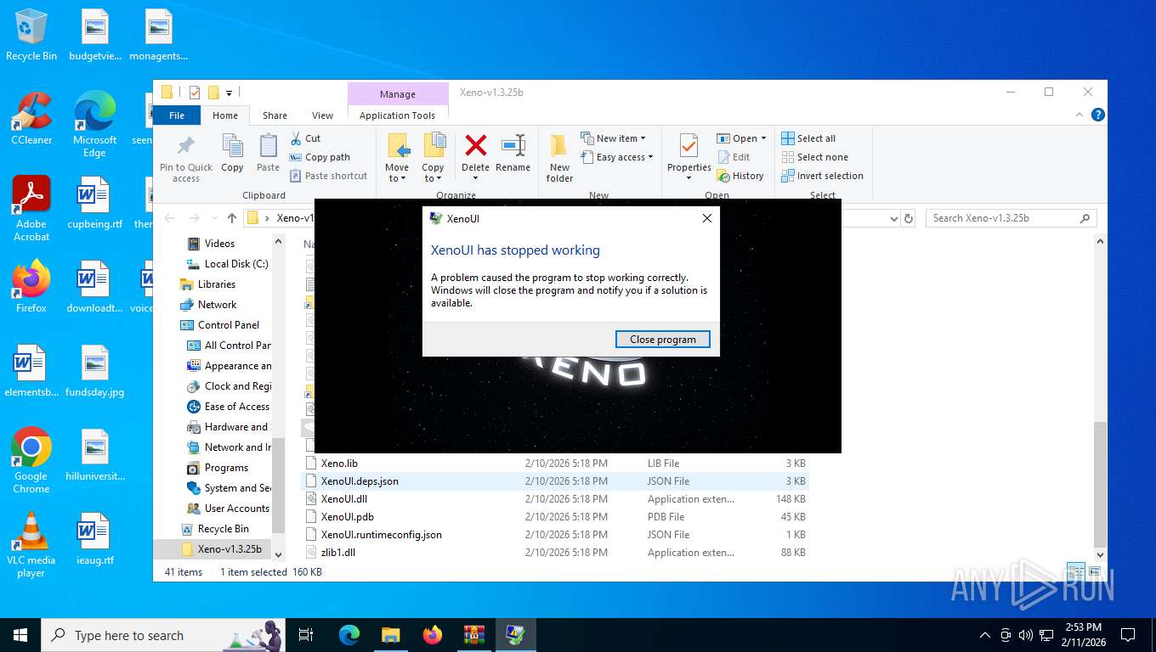Click the red Delete icon

pyautogui.click(x=476, y=146)
